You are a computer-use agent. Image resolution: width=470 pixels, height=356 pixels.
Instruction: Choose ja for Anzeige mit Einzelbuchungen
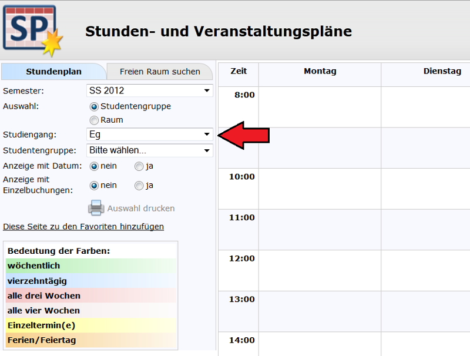click(139, 186)
